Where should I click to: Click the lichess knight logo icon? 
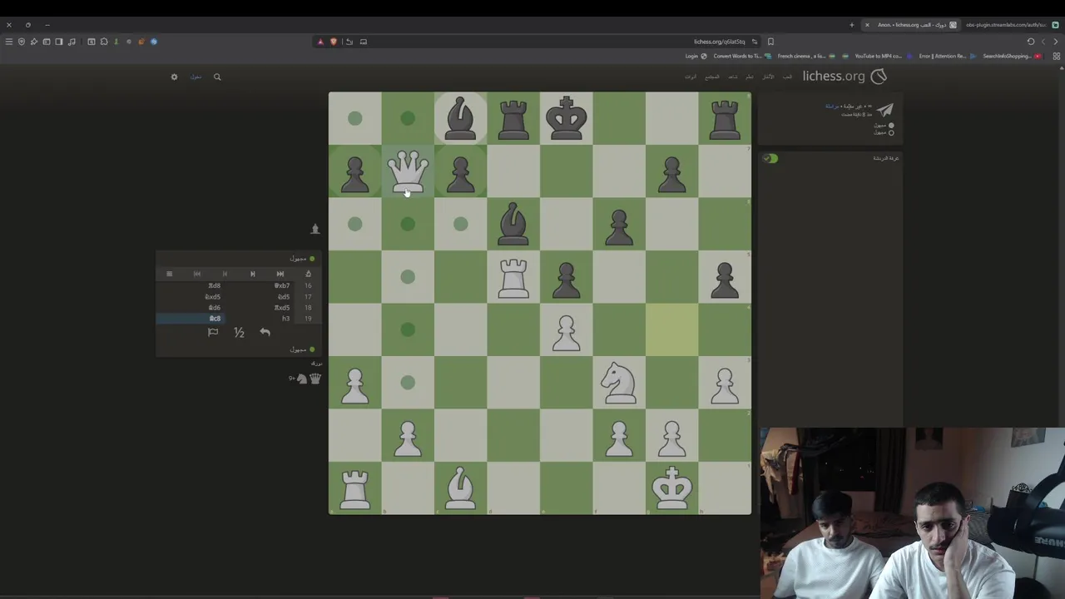pos(879,77)
